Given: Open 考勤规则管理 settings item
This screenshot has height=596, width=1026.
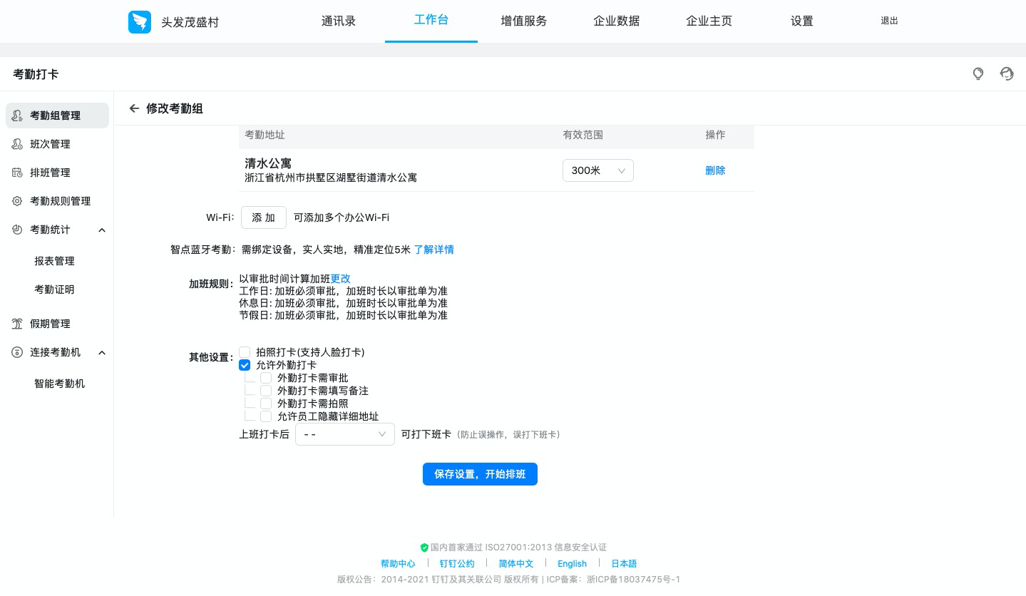Looking at the screenshot, I should click(60, 201).
